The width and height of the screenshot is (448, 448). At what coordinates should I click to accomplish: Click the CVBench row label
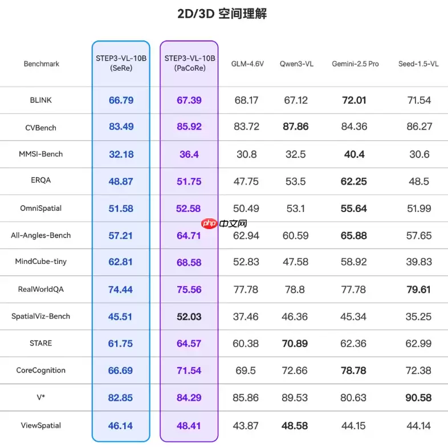click(41, 128)
